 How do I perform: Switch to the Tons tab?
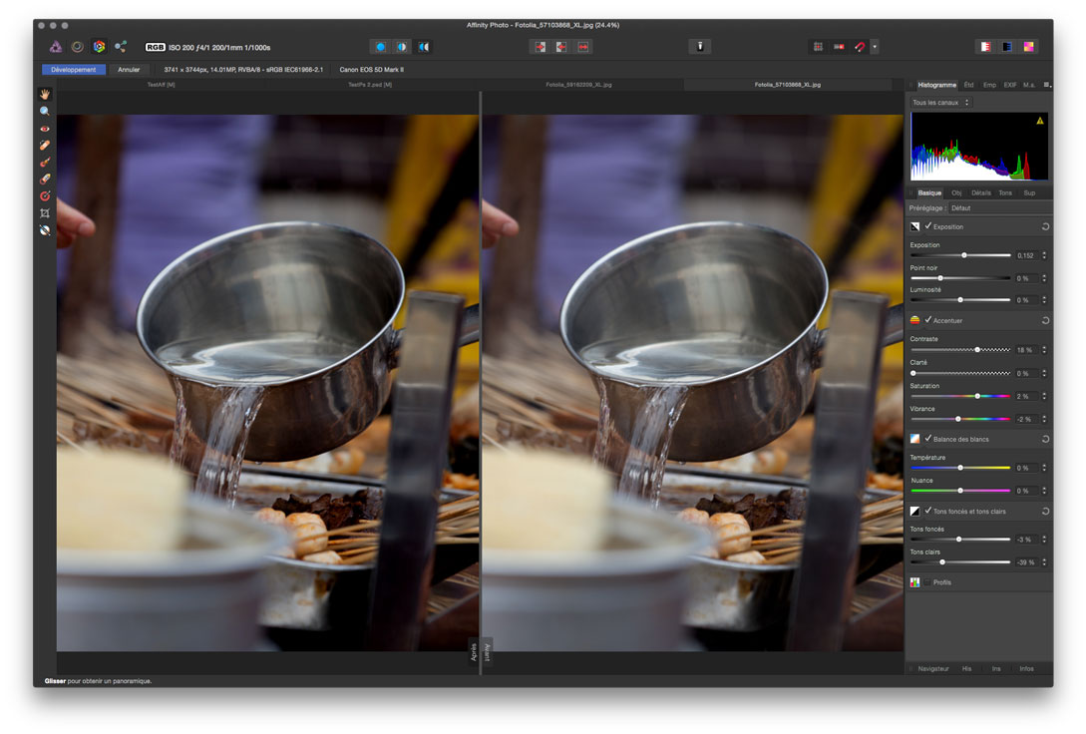pyautogui.click(x=1005, y=193)
